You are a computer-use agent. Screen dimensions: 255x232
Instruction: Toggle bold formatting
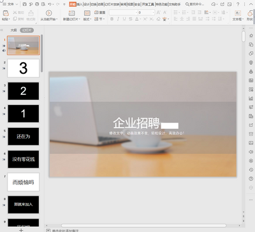112,19
